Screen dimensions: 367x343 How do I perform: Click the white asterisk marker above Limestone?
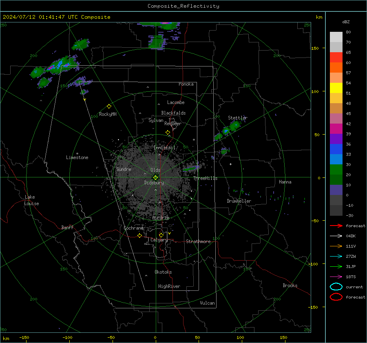tap(77, 154)
